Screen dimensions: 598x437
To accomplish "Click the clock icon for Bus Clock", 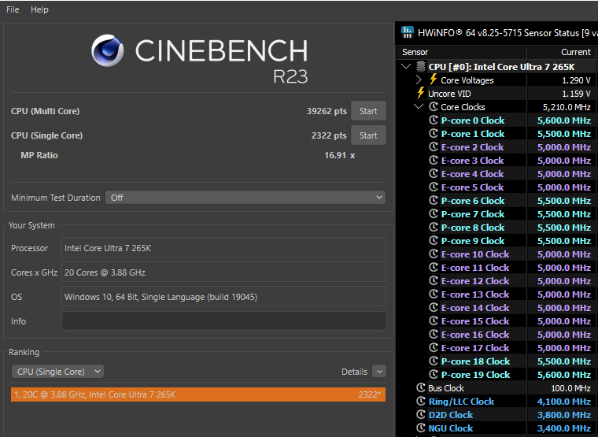I will [420, 387].
